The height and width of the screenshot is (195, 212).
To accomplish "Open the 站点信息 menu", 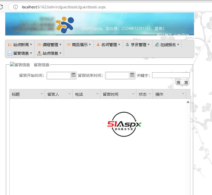I will 49,53.
